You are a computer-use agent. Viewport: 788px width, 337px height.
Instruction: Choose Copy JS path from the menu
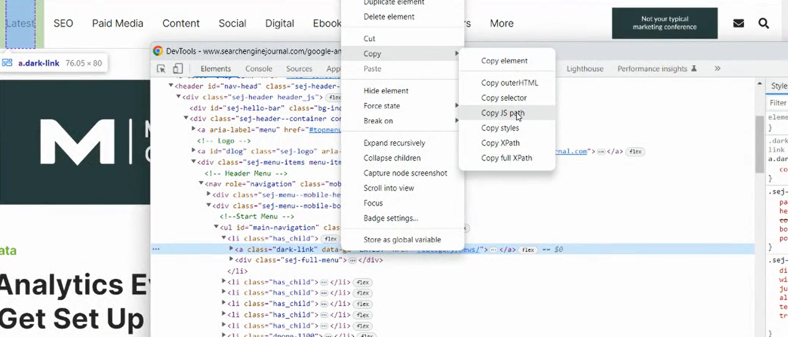502,113
